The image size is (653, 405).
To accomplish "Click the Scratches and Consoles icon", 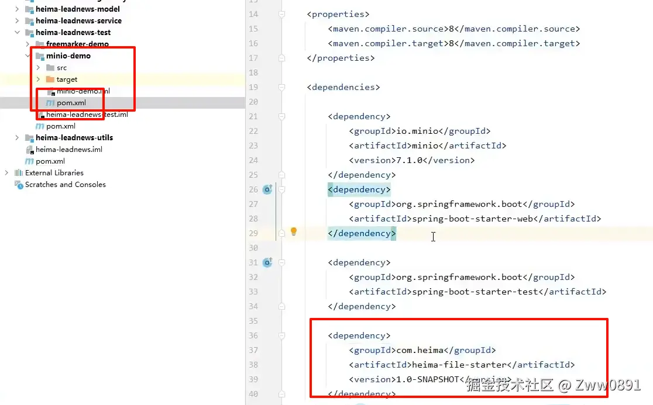I will 19,185.
